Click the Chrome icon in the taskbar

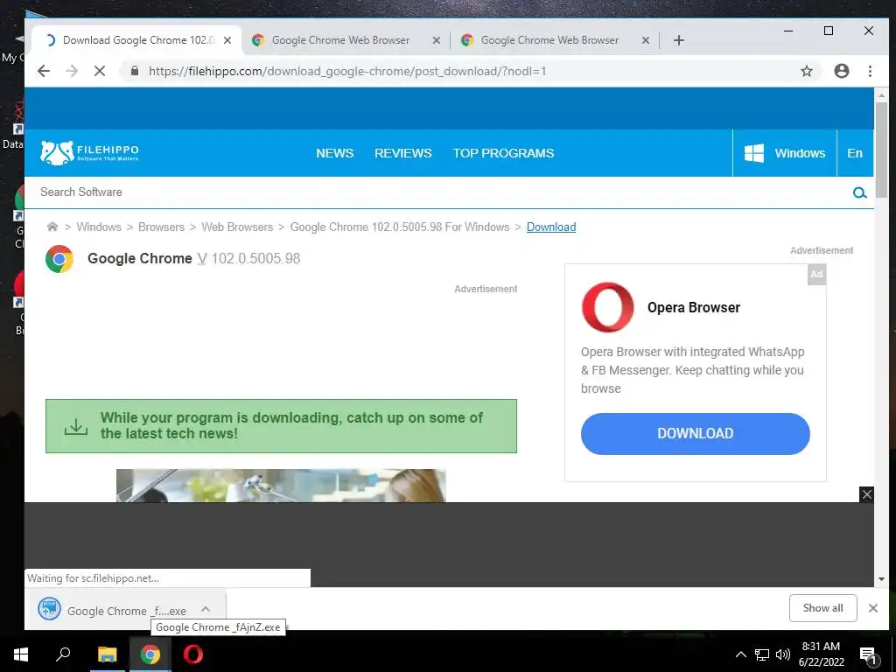click(150, 654)
